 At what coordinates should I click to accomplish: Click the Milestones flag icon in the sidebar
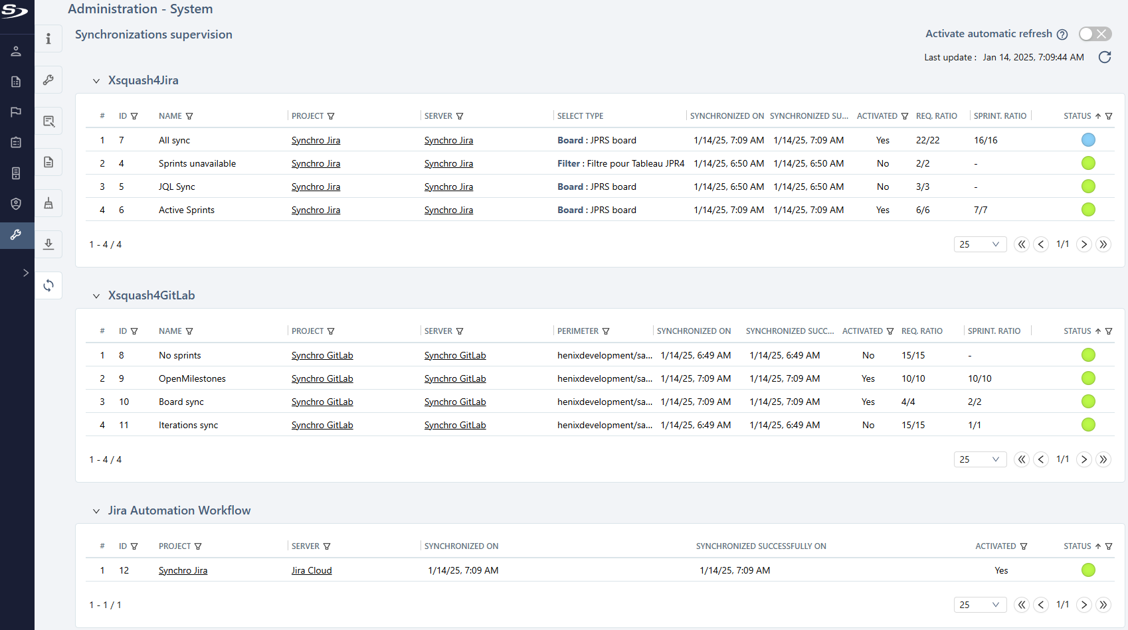click(16, 112)
